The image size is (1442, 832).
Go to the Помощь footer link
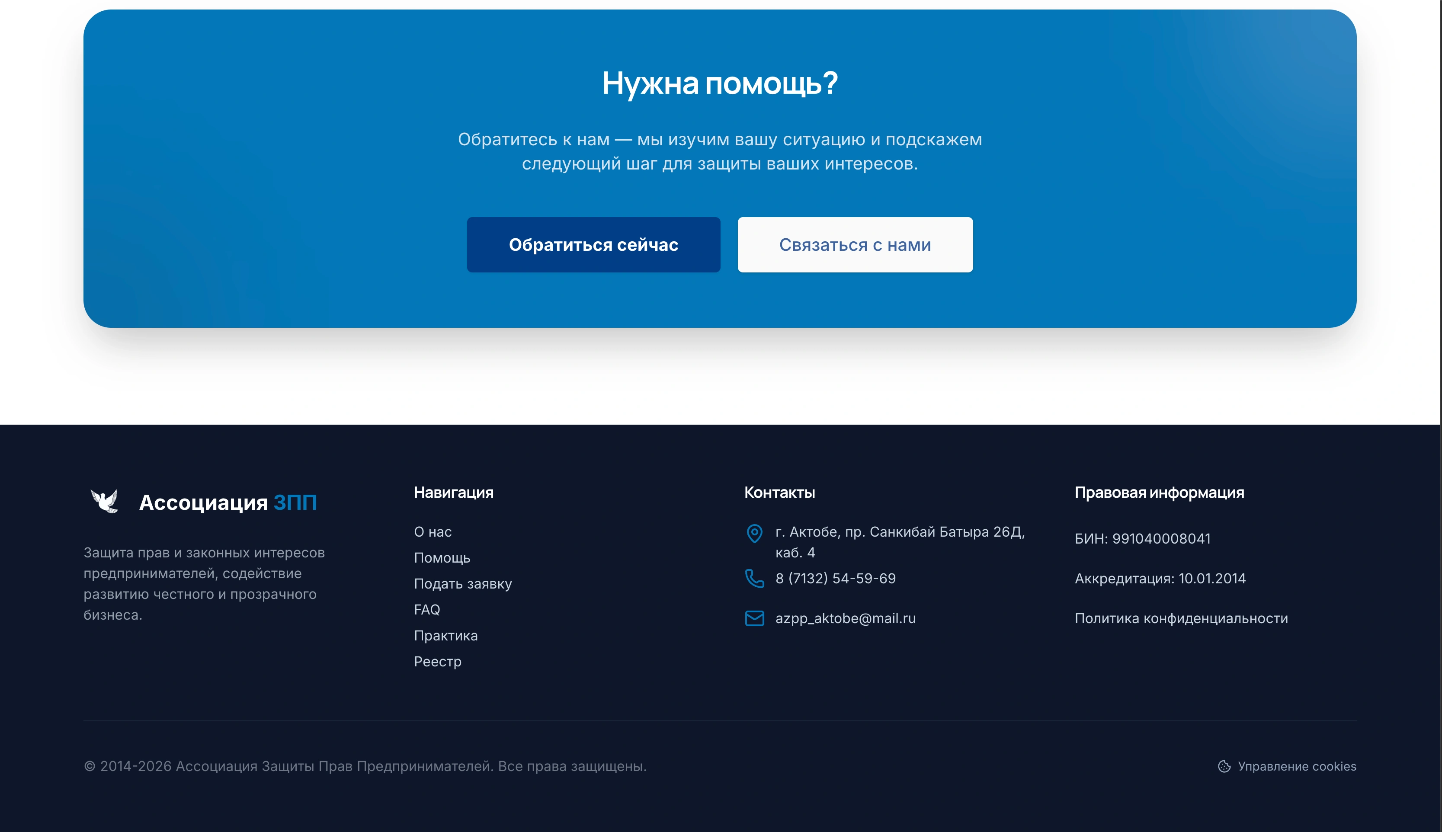(442, 558)
